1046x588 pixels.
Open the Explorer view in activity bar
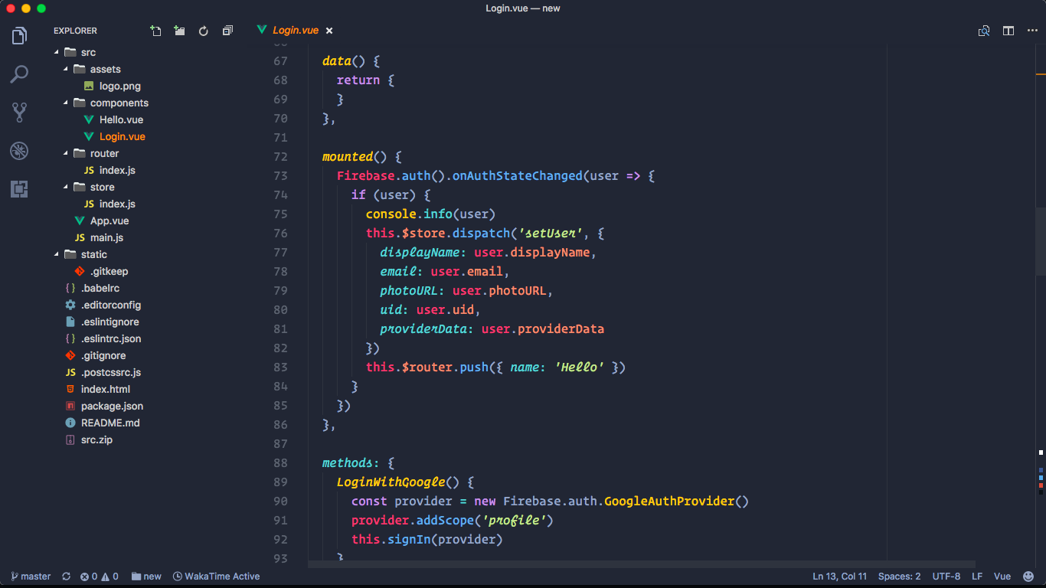point(19,36)
